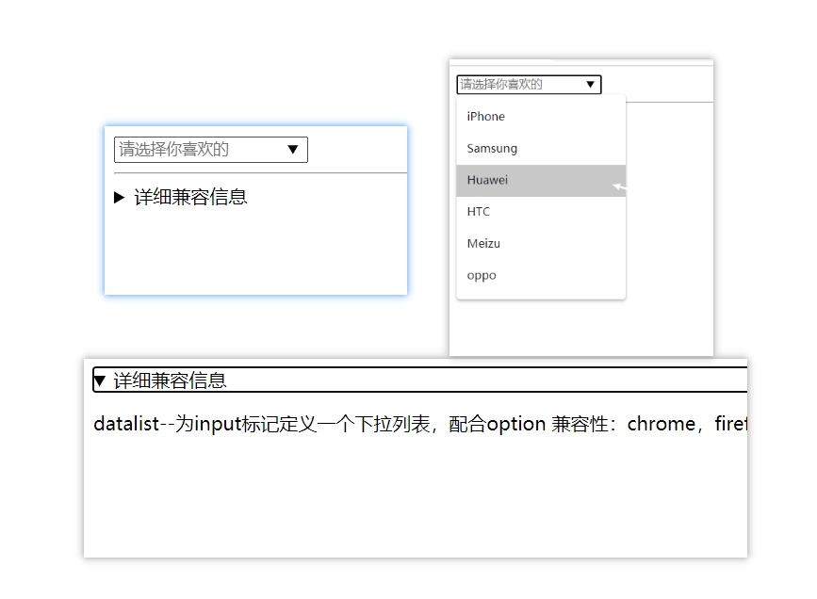Image resolution: width=817 pixels, height=599 pixels.
Task: Expand collapsed 详细兼容信息 details in left panel
Action: tap(181, 197)
